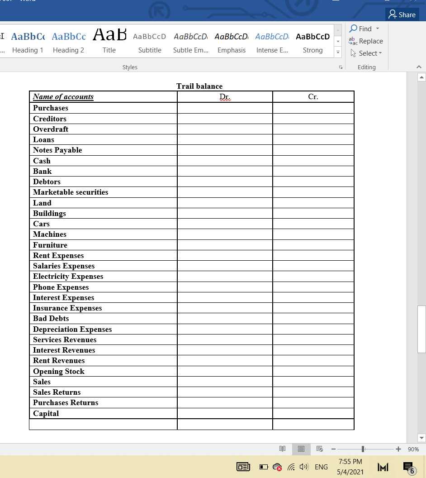426x478 pixels.
Task: Click the Creditors row label
Action: click(x=50, y=119)
